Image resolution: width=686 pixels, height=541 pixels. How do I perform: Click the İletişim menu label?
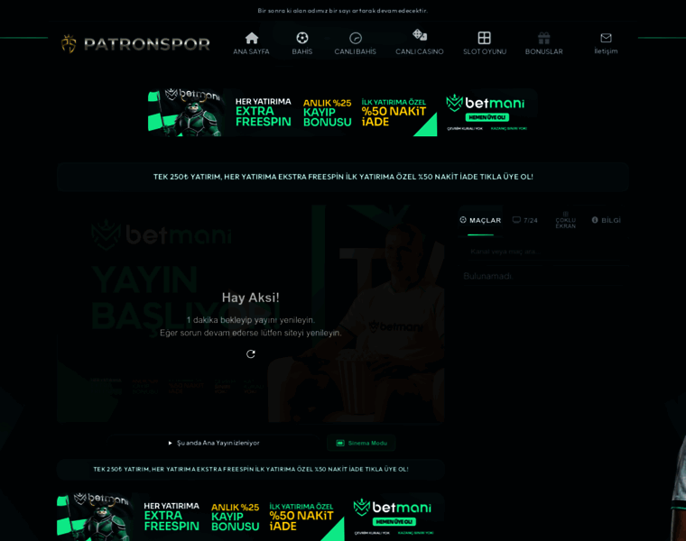[x=606, y=51]
